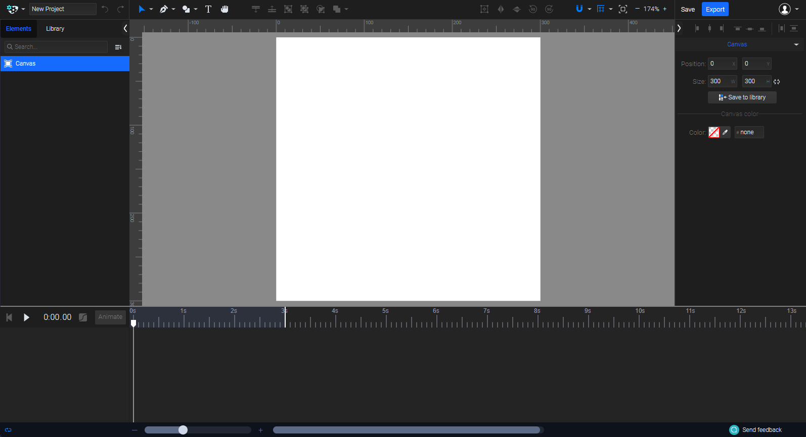Zoom out with the minus icon
Viewport: 806px width, 437px height.
[637, 9]
